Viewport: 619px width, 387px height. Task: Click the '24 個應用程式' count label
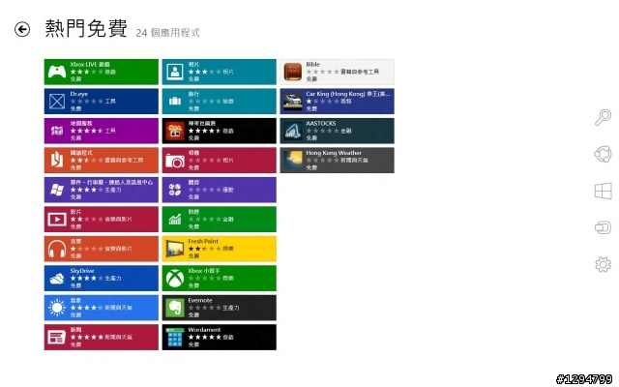pyautogui.click(x=167, y=32)
